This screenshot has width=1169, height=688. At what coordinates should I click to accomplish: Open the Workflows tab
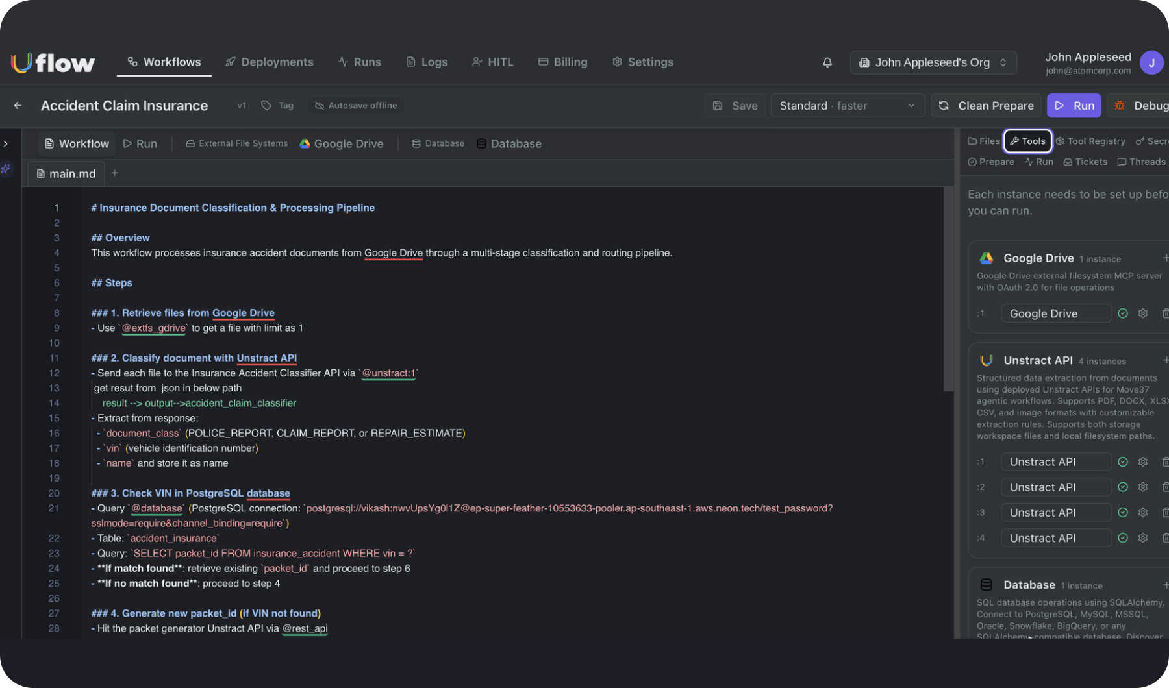(164, 62)
